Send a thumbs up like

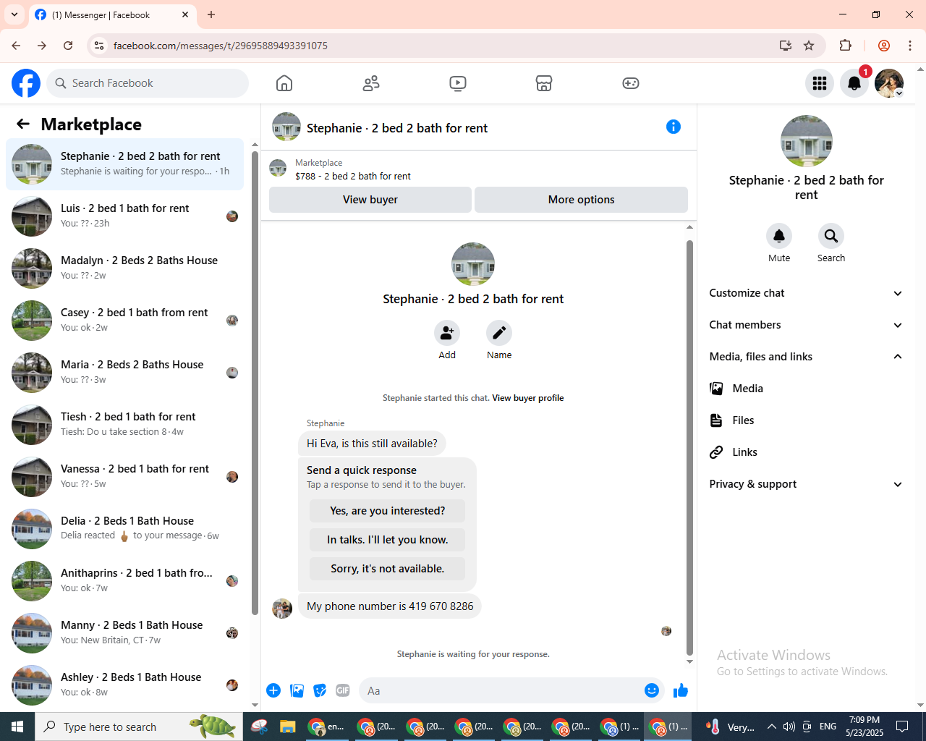pyautogui.click(x=681, y=690)
